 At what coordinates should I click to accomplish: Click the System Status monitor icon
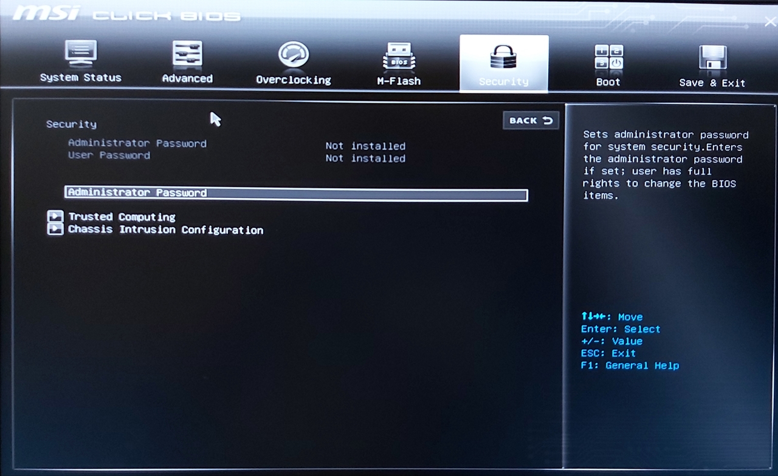pos(80,54)
